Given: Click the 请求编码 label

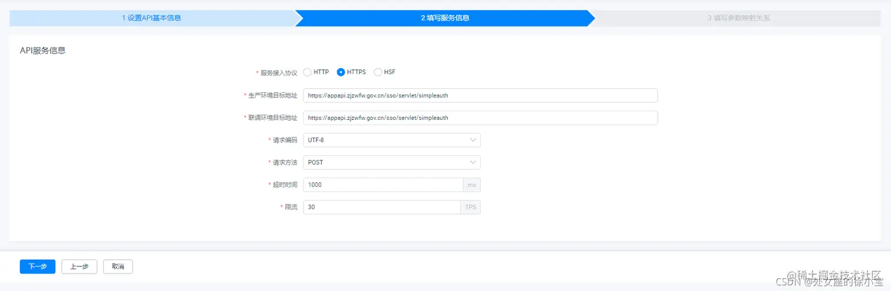Looking at the screenshot, I should coord(285,140).
